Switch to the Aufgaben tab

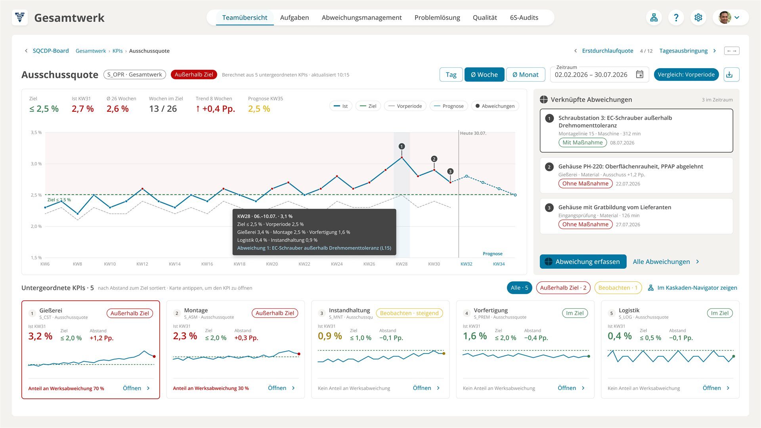[x=294, y=17]
